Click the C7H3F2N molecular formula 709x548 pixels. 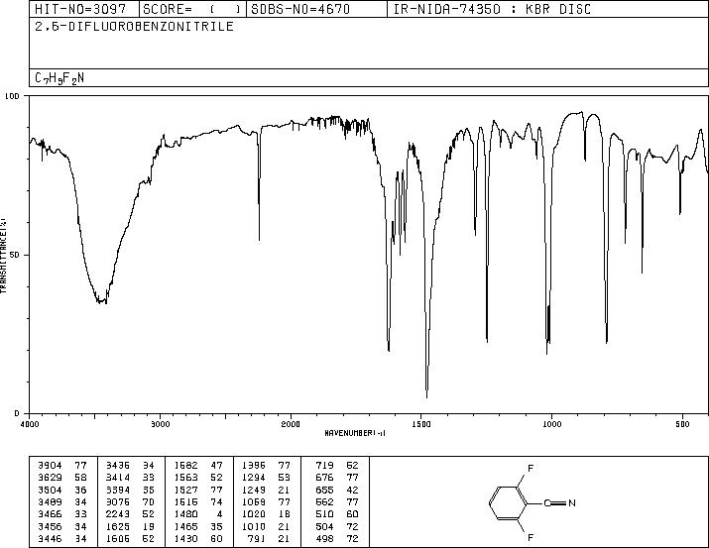click(x=59, y=78)
